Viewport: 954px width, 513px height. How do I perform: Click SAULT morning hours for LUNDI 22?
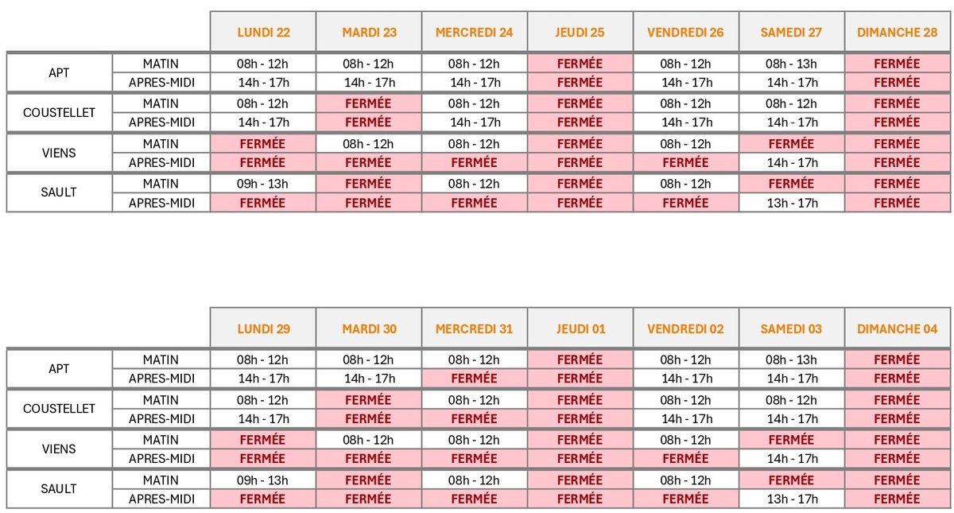tap(263, 184)
